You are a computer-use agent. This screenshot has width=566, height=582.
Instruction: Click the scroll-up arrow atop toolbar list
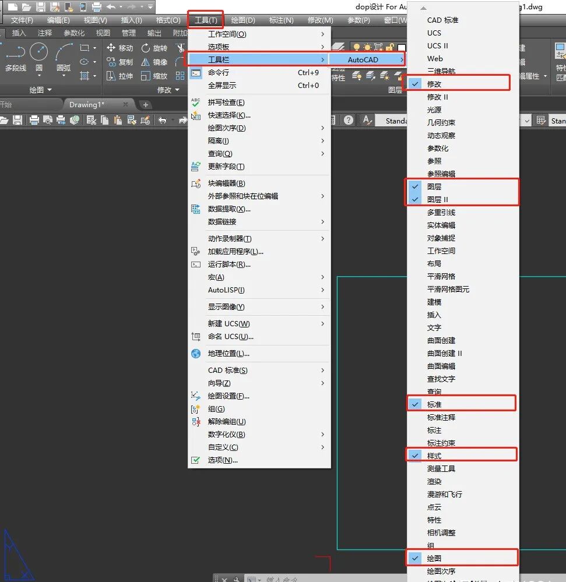click(x=423, y=8)
